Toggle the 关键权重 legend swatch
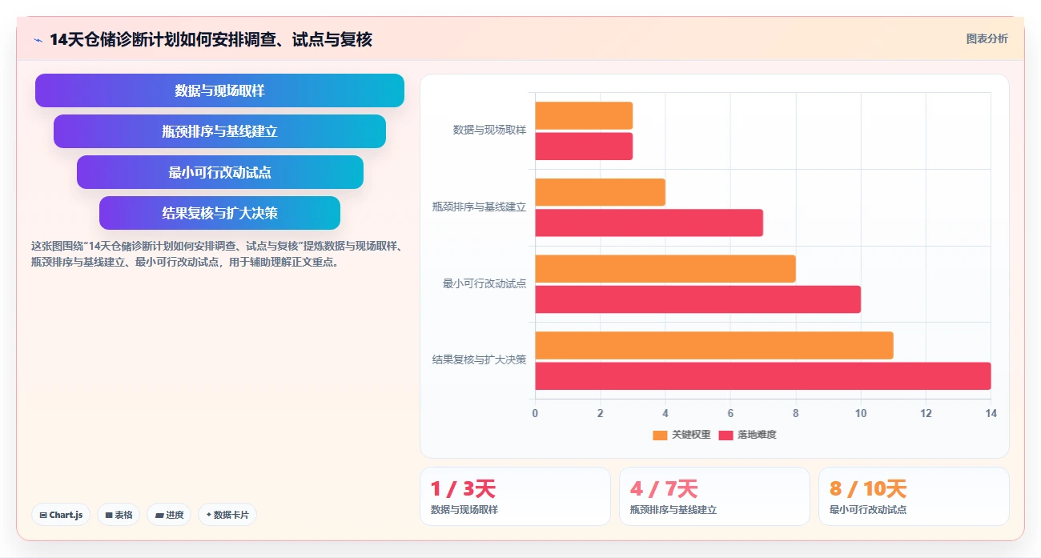1041x558 pixels. point(660,435)
